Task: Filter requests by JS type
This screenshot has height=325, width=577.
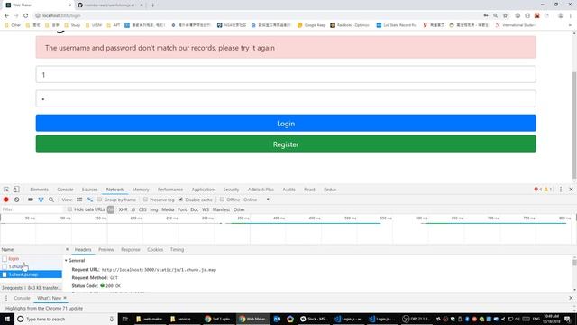Action: [133, 209]
